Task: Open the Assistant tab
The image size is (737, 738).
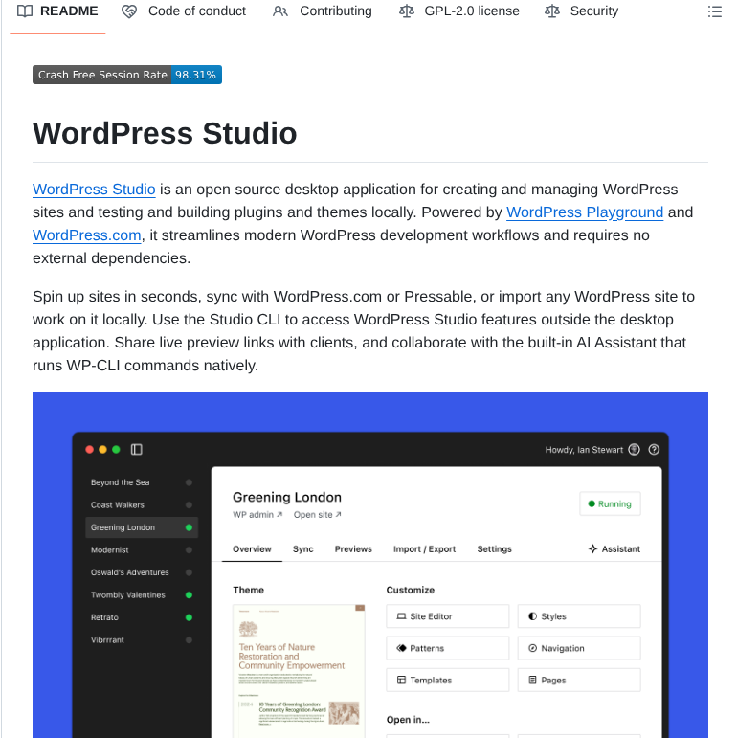Action: [614, 548]
